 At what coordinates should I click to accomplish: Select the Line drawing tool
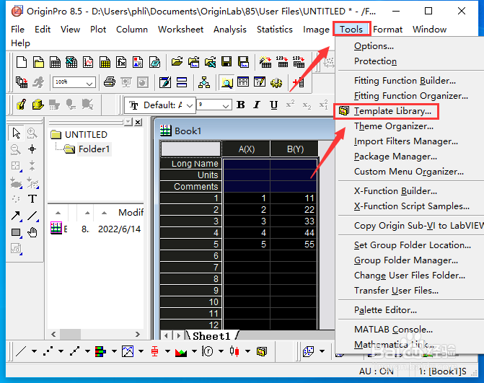coord(32,216)
